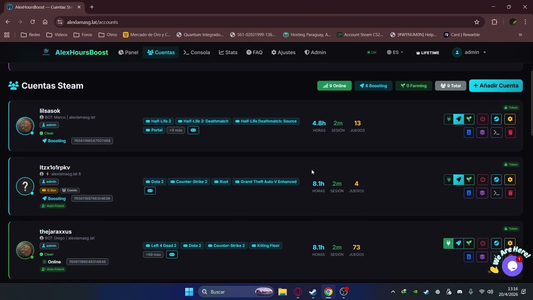Toggle rocket boosting mode for ltzx1o1rpkv

[x=458, y=180]
